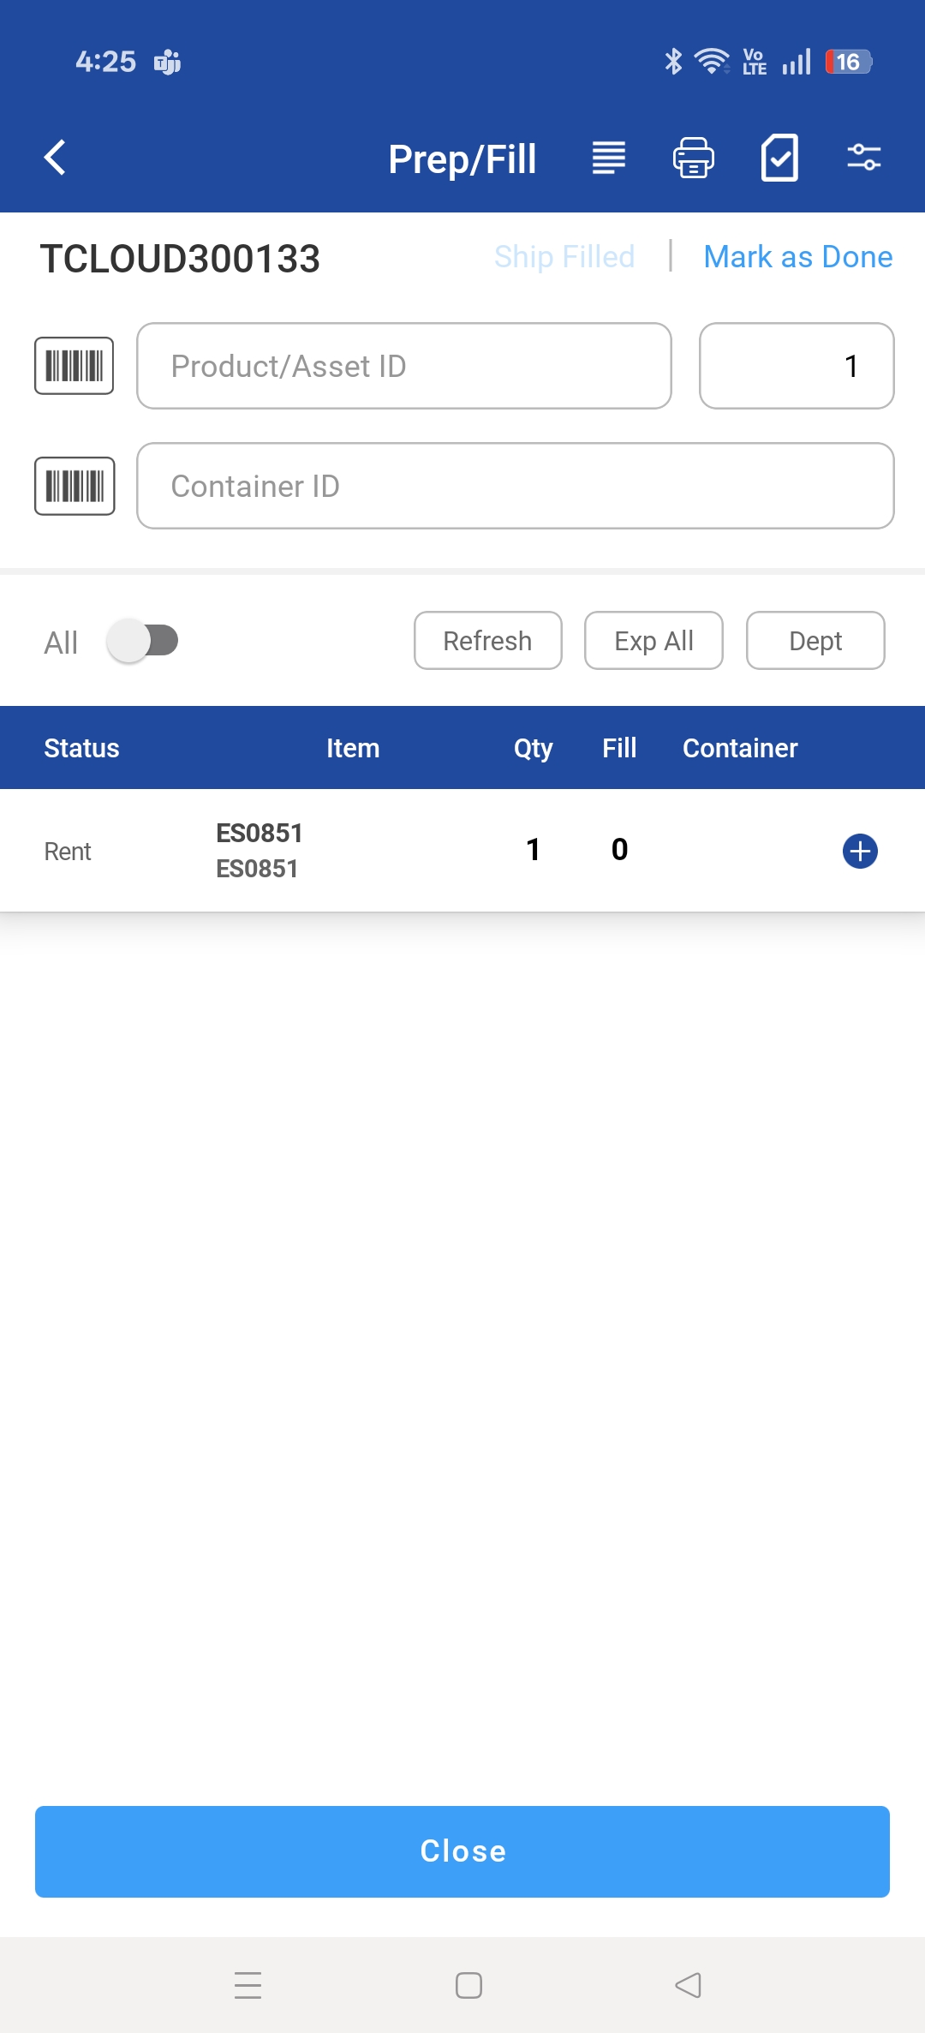
Task: Open the Dept filter
Action: [x=815, y=641]
